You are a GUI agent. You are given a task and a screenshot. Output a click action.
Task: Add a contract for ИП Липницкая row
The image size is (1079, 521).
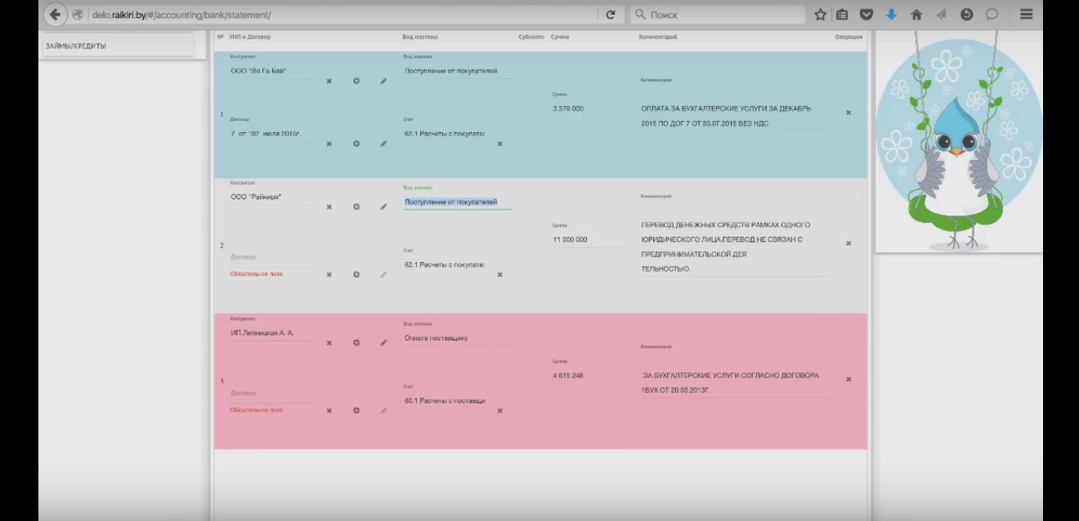pos(356,411)
